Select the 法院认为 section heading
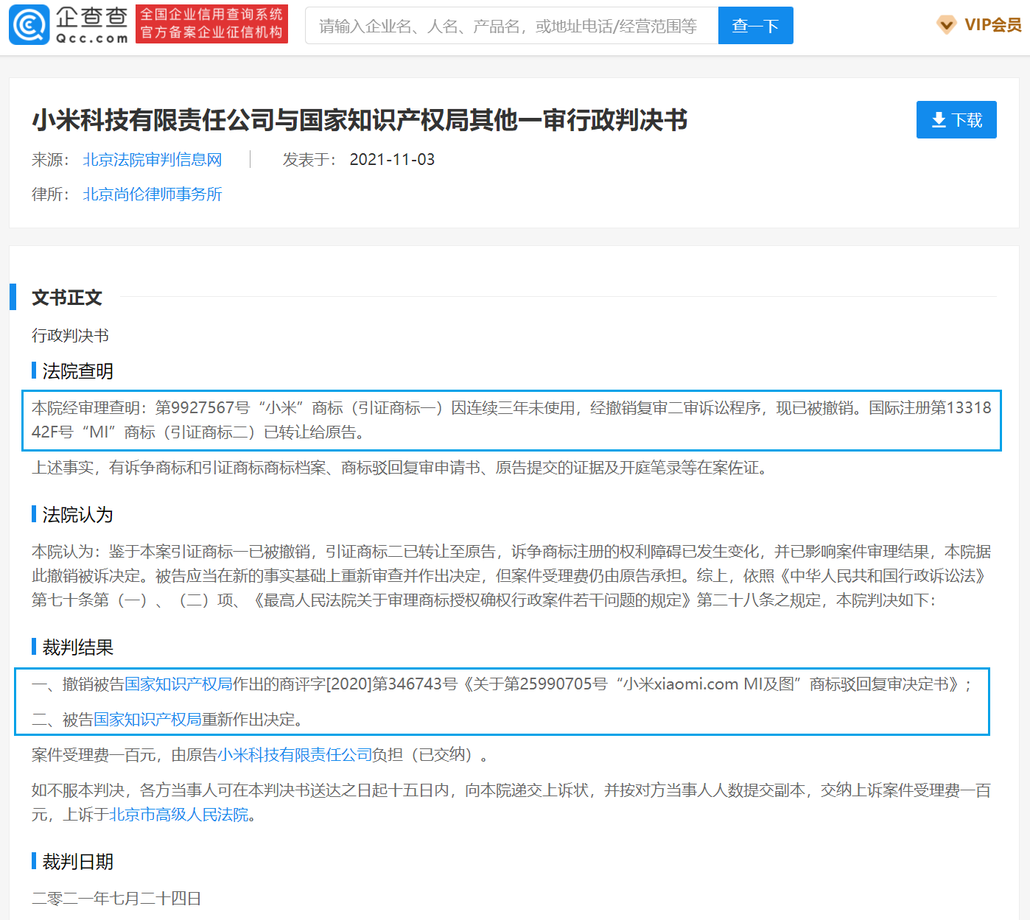 pos(77,515)
